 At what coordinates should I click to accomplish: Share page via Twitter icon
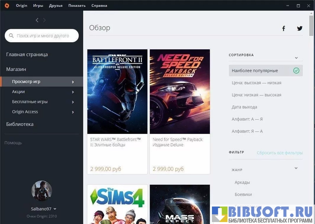[x=299, y=28]
